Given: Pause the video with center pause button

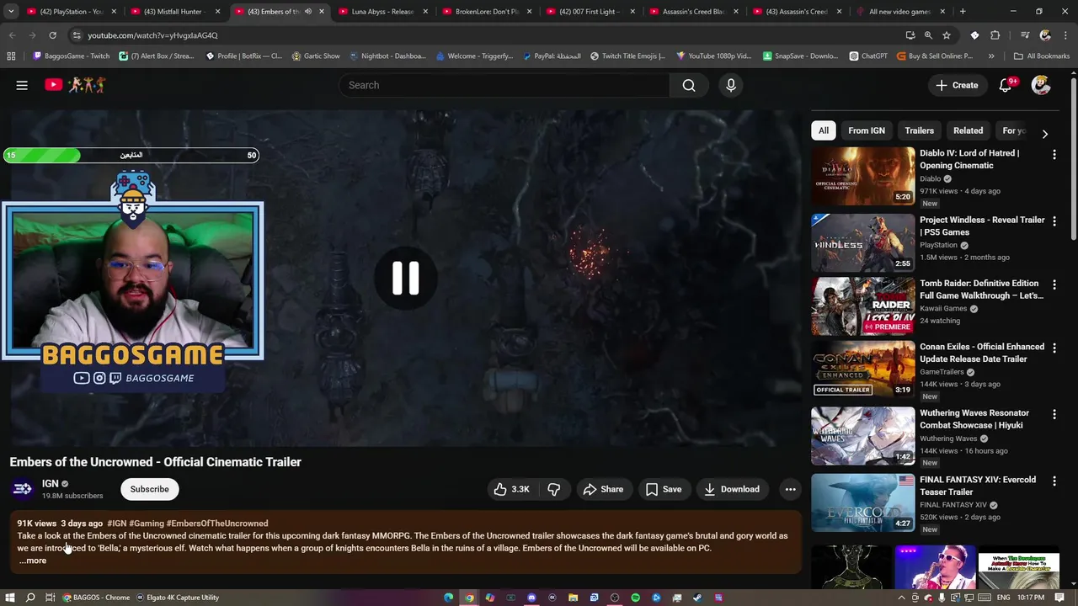Looking at the screenshot, I should point(405,278).
